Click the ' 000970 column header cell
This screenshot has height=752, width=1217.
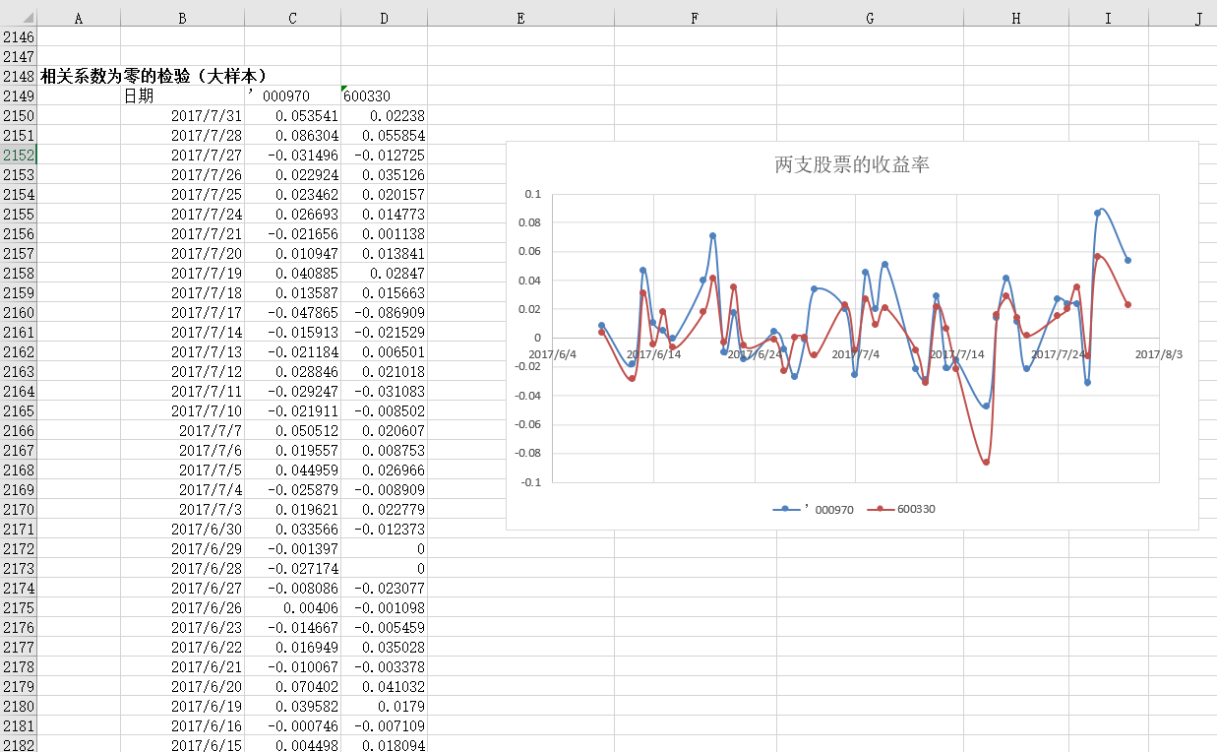293,95
